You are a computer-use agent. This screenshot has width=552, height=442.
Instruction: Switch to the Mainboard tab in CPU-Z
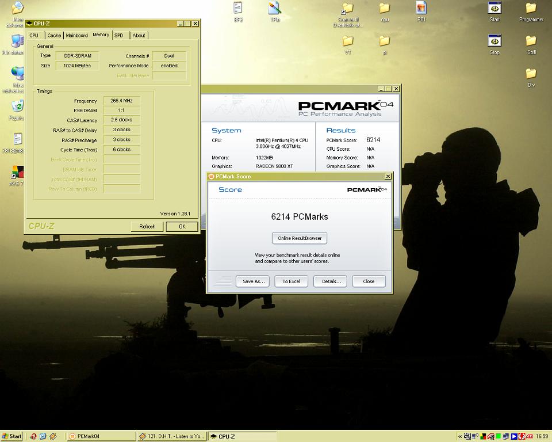tap(76, 35)
